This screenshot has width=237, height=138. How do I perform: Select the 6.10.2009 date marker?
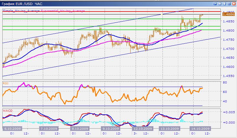(11, 129)
